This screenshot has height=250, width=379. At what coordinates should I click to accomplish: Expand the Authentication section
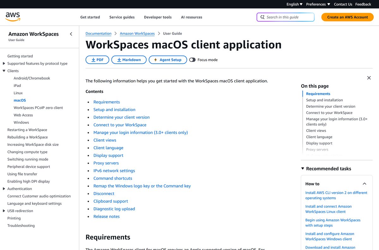(4, 189)
